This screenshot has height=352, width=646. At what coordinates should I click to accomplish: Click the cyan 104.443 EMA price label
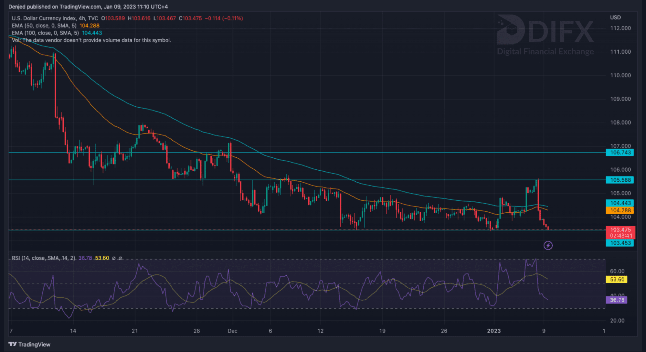[x=620, y=203]
